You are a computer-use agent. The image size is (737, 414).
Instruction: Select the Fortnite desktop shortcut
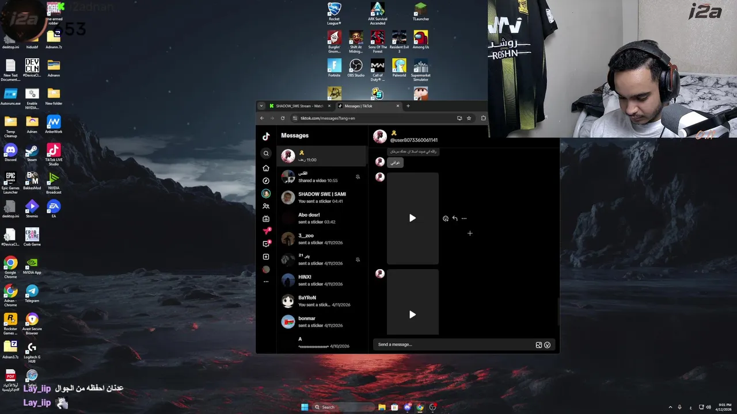coord(335,68)
